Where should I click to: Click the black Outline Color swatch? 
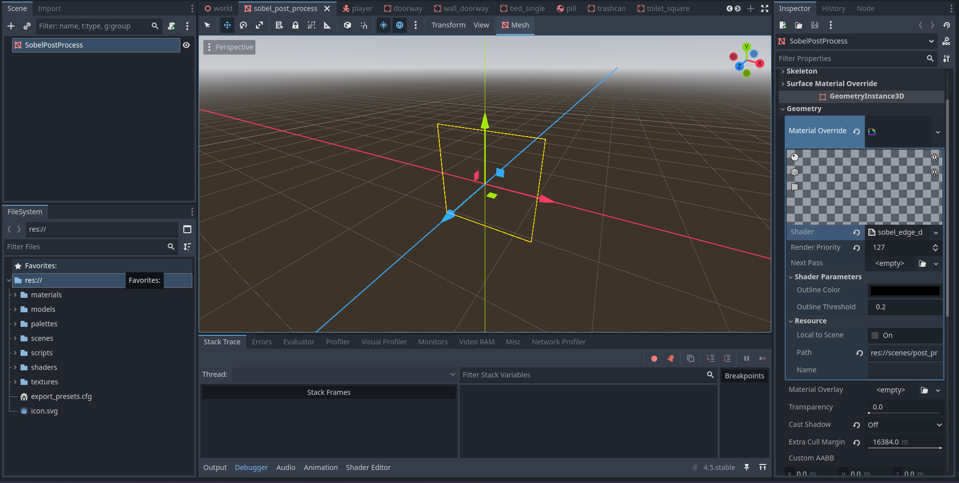tap(904, 290)
